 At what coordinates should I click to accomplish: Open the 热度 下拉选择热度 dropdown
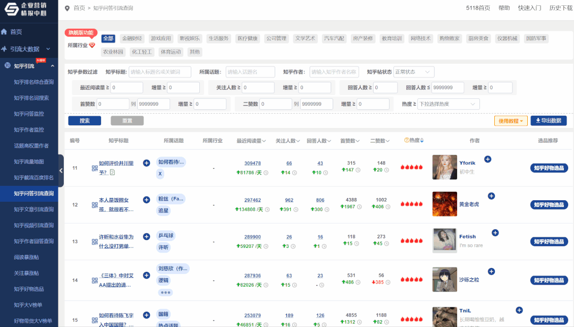coord(449,104)
